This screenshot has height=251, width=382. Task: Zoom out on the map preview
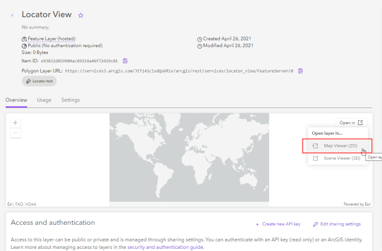(x=15, y=133)
